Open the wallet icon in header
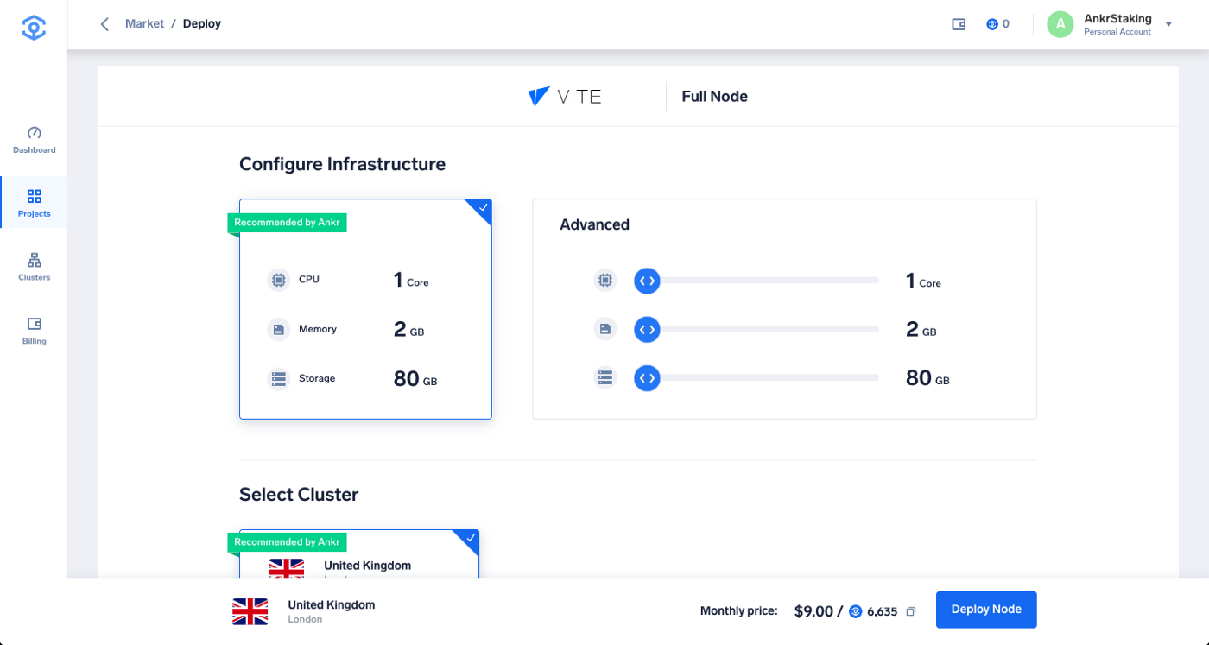 [x=959, y=24]
